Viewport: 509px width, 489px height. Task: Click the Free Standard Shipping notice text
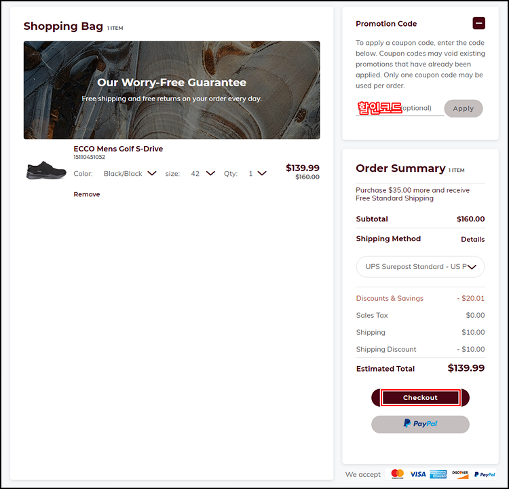coord(413,194)
